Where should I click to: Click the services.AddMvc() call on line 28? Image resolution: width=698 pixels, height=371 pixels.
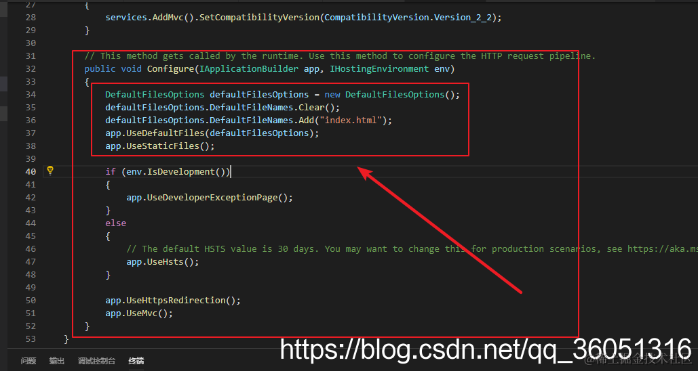149,18
